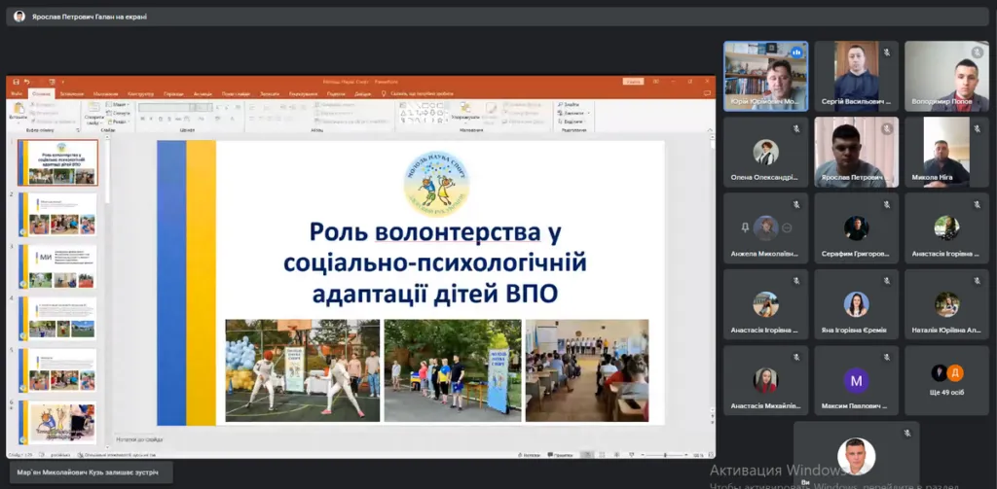Viewport: 997px width, 489px height.
Task: Click the Create Slide (Створити слайд) icon
Action: (93, 108)
